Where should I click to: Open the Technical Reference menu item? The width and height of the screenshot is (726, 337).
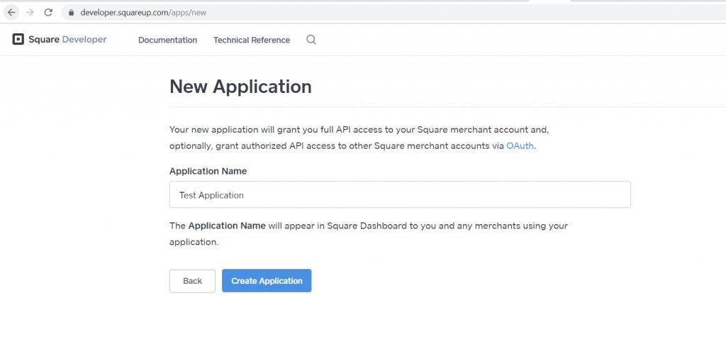pos(252,40)
